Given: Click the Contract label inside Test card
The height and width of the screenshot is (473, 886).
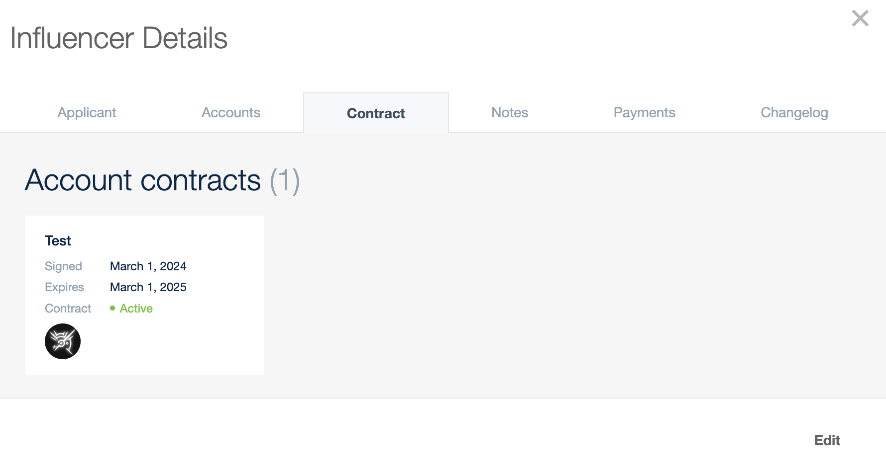Looking at the screenshot, I should coord(68,309).
